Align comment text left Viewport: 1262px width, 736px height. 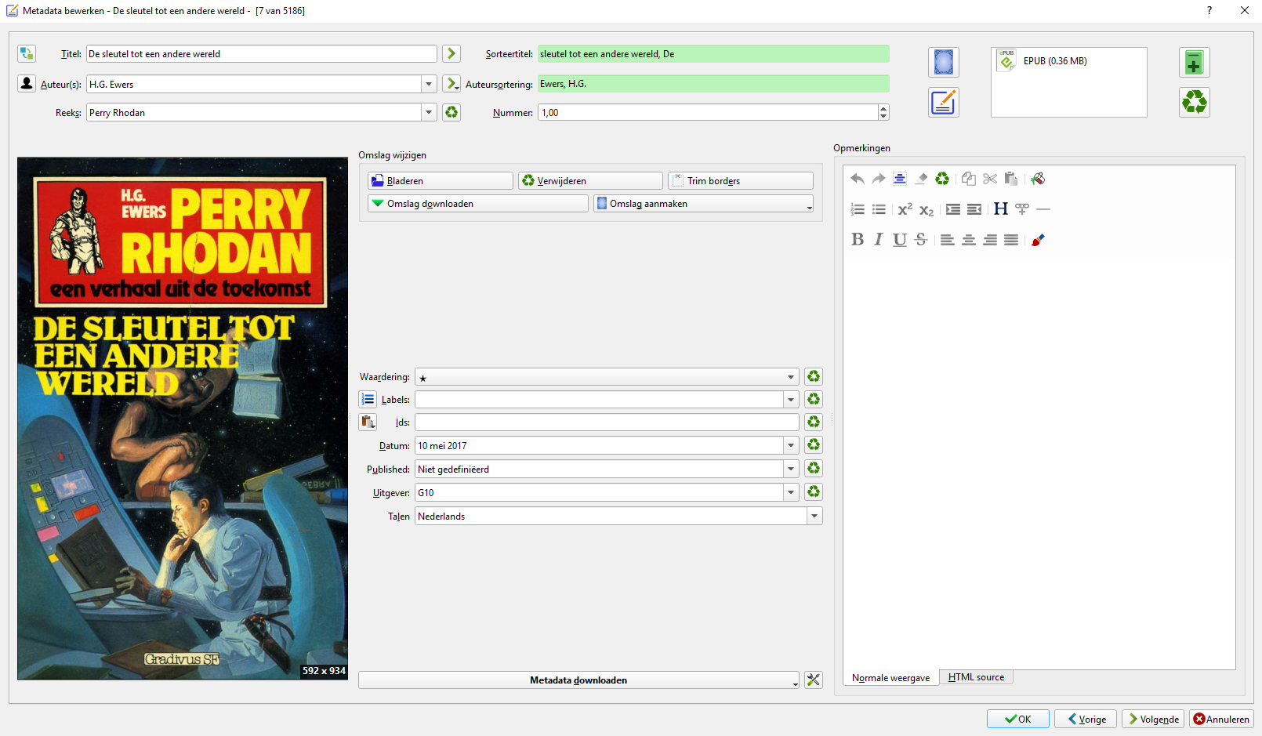tap(948, 240)
